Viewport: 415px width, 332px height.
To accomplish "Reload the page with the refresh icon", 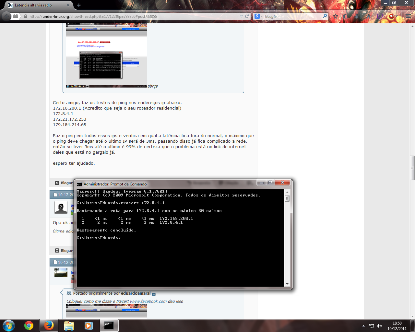I will pyautogui.click(x=247, y=16).
